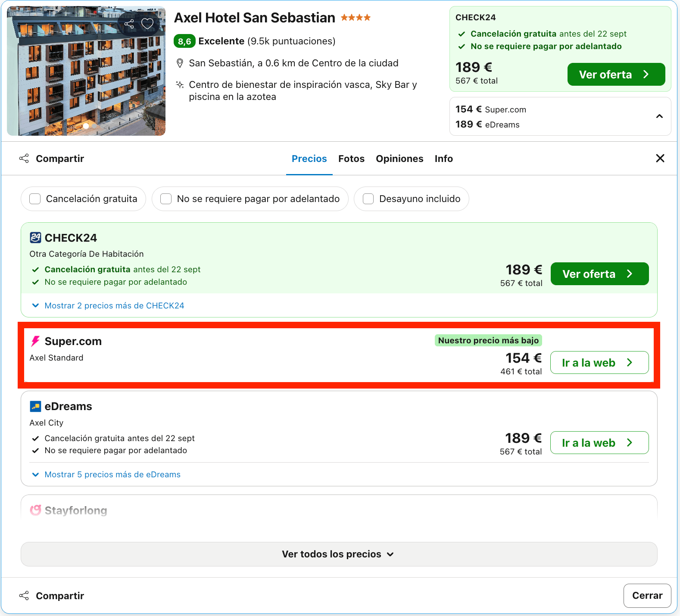
Task: Click the Axel Hotel San Sebastian title
Action: click(x=255, y=18)
